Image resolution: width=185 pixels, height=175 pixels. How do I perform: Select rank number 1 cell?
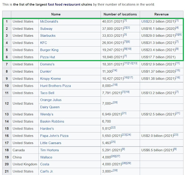coord(7,21)
